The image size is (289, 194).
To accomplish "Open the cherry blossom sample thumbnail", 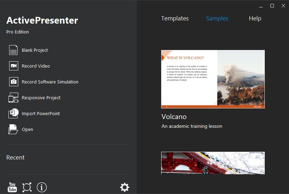I will point(213,163).
